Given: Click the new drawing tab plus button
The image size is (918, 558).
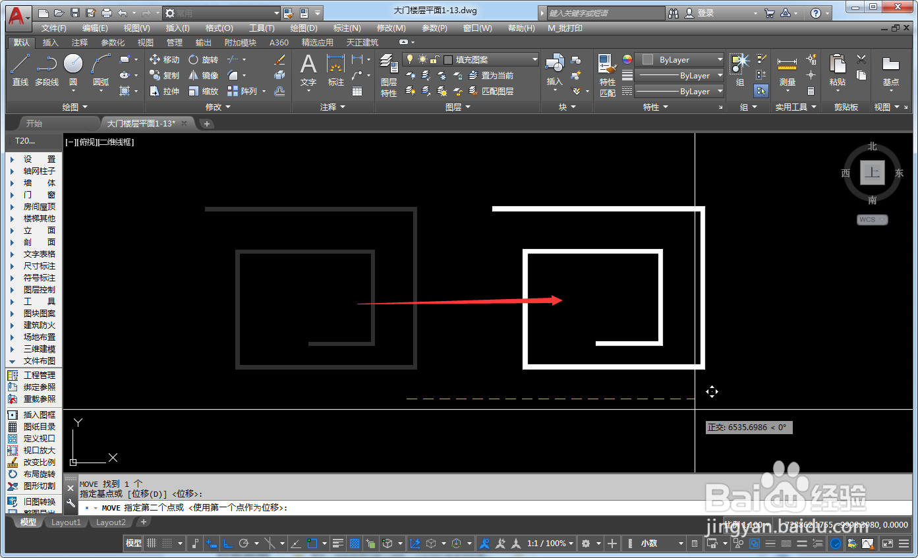Looking at the screenshot, I should 206,123.
